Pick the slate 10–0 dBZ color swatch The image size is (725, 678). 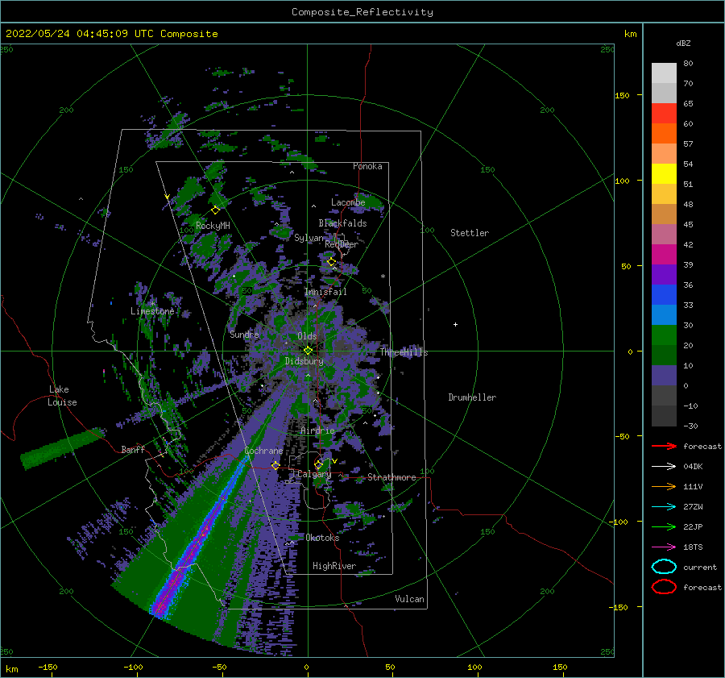tap(664, 376)
